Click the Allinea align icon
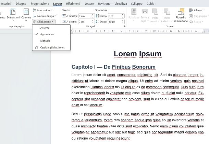Viewport: 209px width, 144px height. coord(191,10)
